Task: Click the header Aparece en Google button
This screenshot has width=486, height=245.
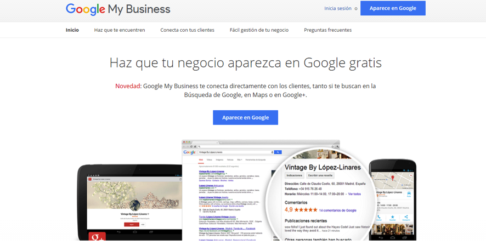Action: coord(393,8)
